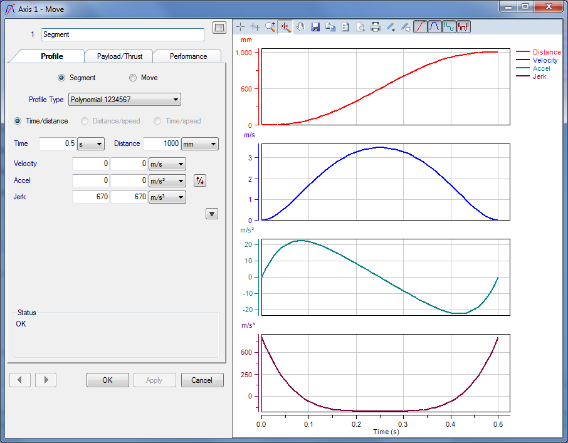Toggle the dark red jerk curve button
Screen dimensions: 568x443
(x=464, y=27)
